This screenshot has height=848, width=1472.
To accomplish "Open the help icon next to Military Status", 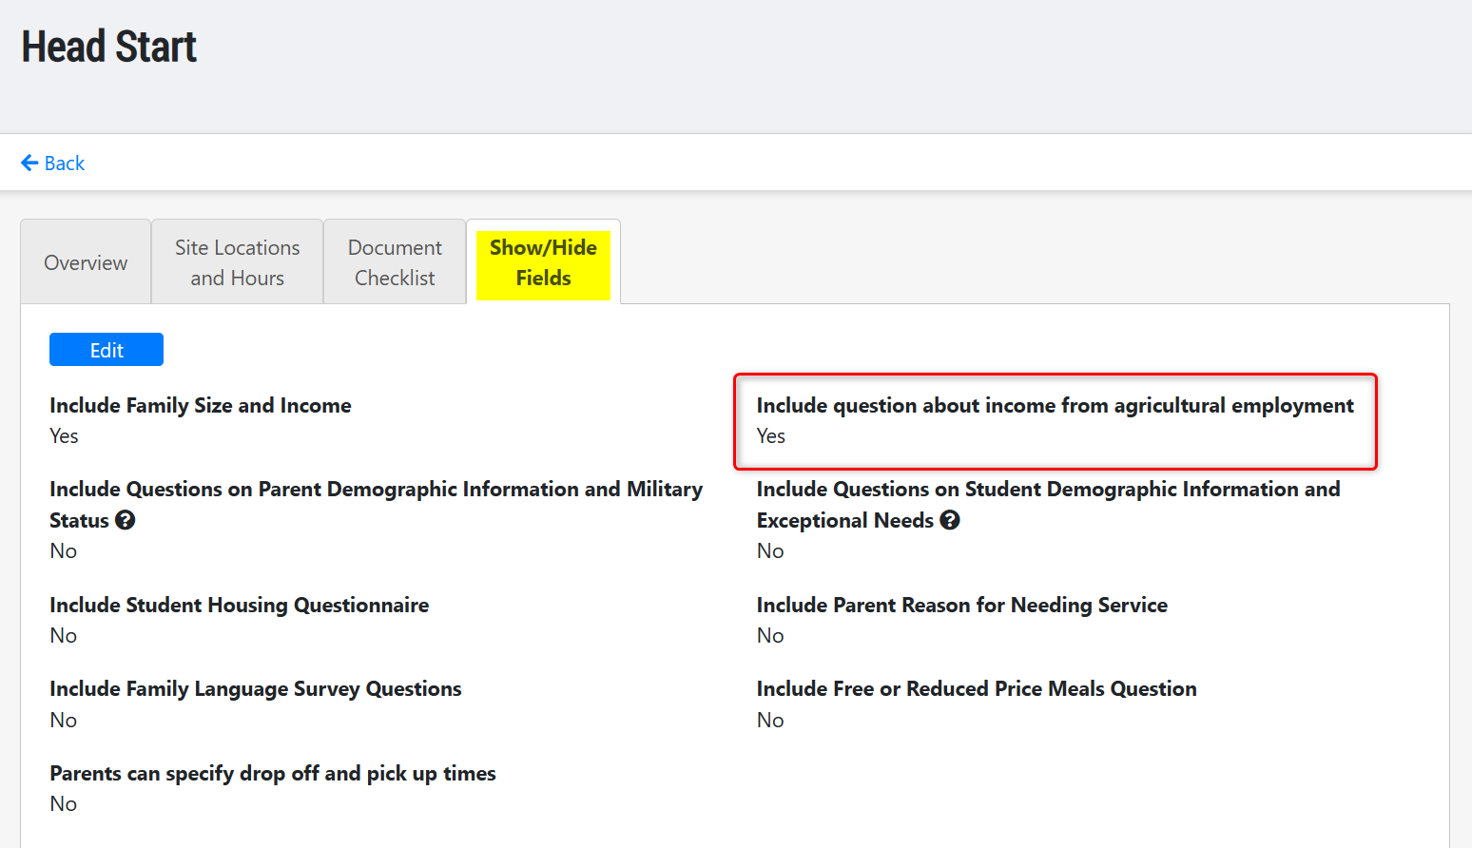I will (x=126, y=520).
